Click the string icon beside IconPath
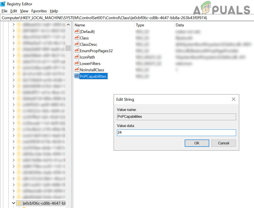 77,57
